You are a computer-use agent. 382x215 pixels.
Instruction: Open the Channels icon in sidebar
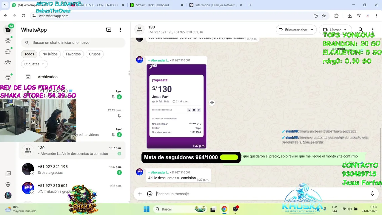click(8, 52)
